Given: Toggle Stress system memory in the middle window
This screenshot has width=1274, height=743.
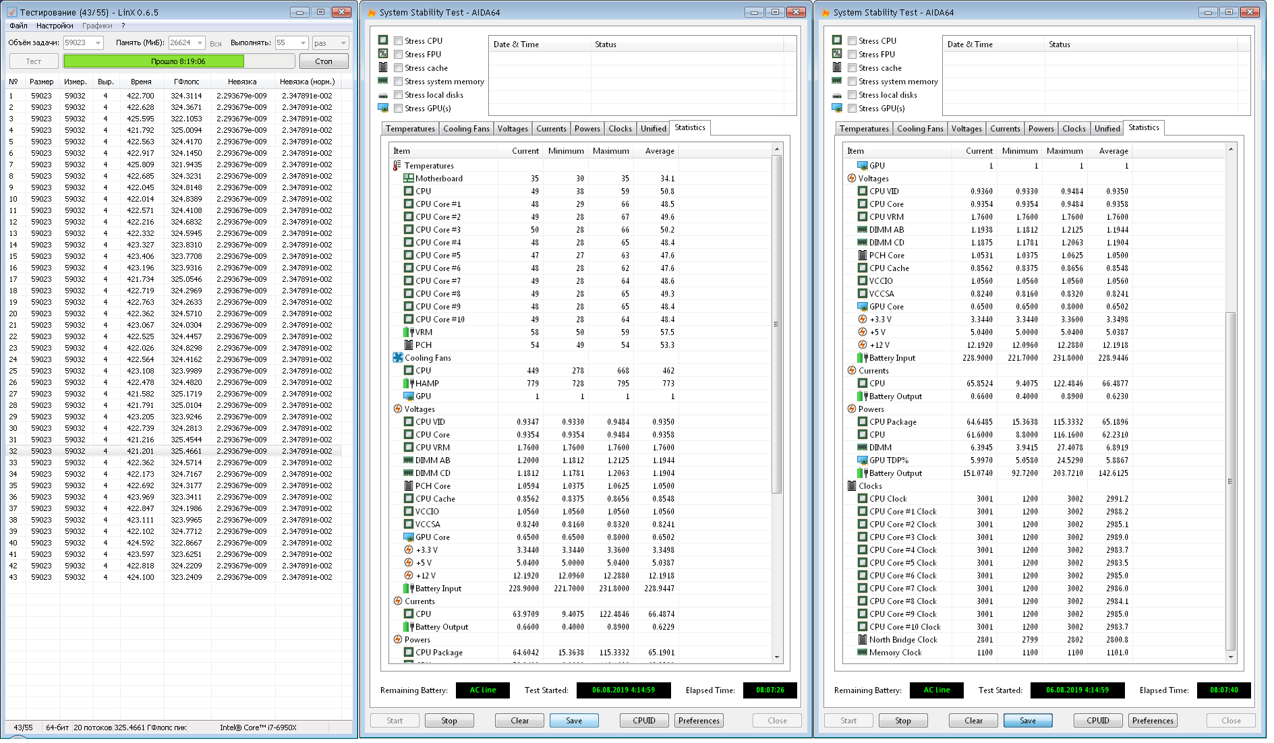Looking at the screenshot, I should click(399, 82).
